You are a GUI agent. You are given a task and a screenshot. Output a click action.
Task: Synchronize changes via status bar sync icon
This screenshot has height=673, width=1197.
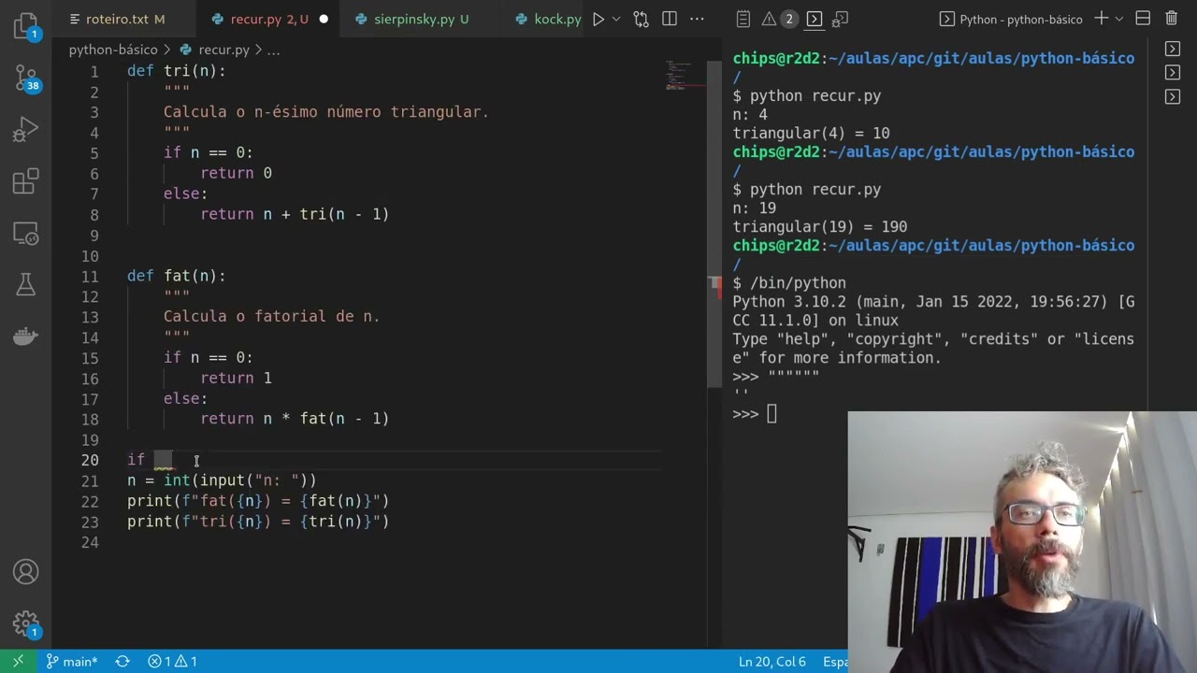[123, 661]
